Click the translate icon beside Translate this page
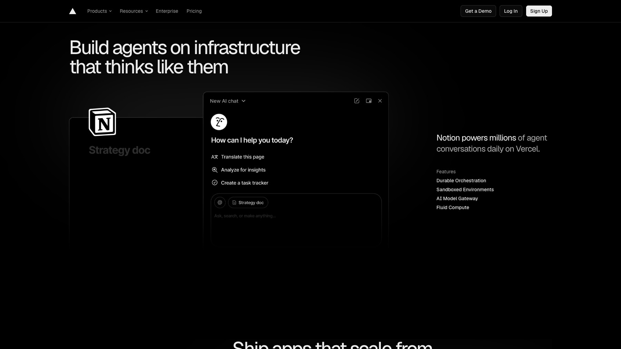Image resolution: width=621 pixels, height=349 pixels. pos(215,157)
